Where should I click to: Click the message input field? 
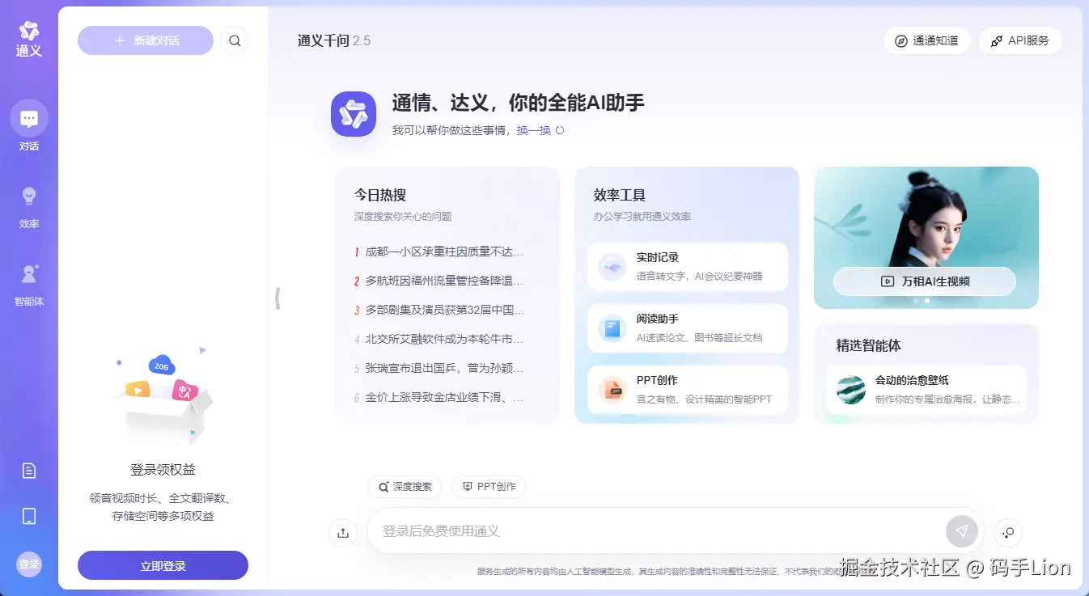click(x=655, y=531)
